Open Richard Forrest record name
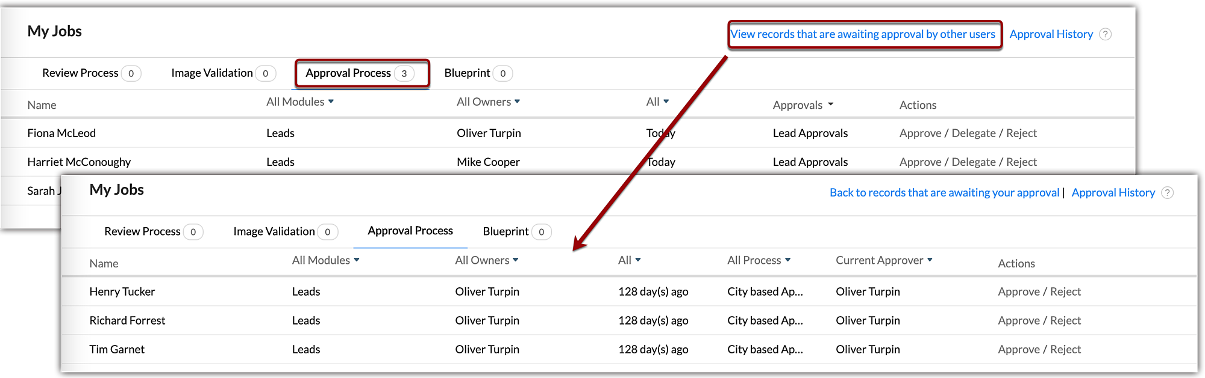1205x378 pixels. pos(127,321)
